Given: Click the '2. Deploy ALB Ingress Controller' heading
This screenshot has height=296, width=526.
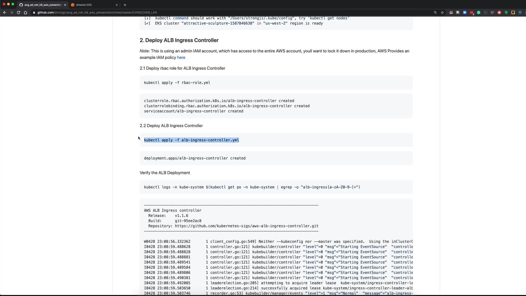Looking at the screenshot, I should pyautogui.click(x=179, y=40).
